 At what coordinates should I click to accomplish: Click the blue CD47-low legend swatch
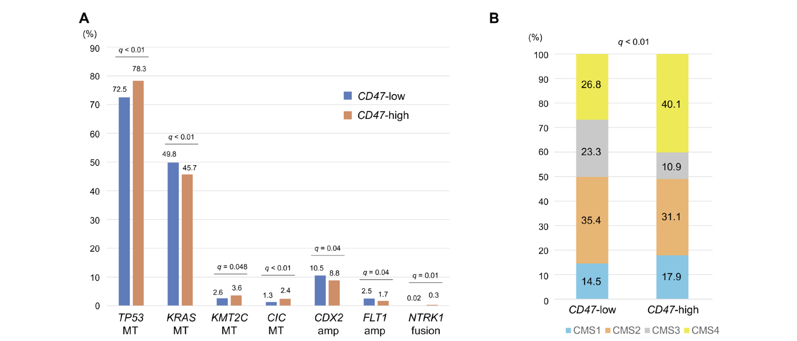(348, 95)
